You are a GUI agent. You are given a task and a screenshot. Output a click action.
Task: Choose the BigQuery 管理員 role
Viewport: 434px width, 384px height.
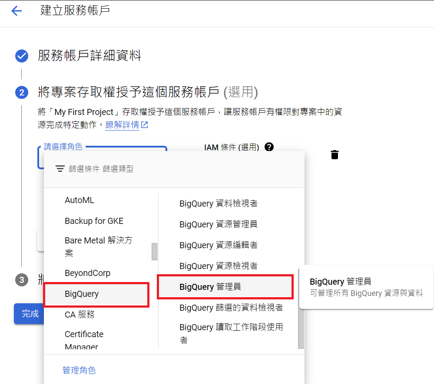[x=225, y=287]
